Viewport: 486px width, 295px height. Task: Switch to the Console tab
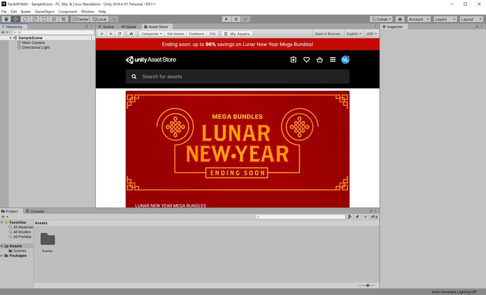[35, 211]
